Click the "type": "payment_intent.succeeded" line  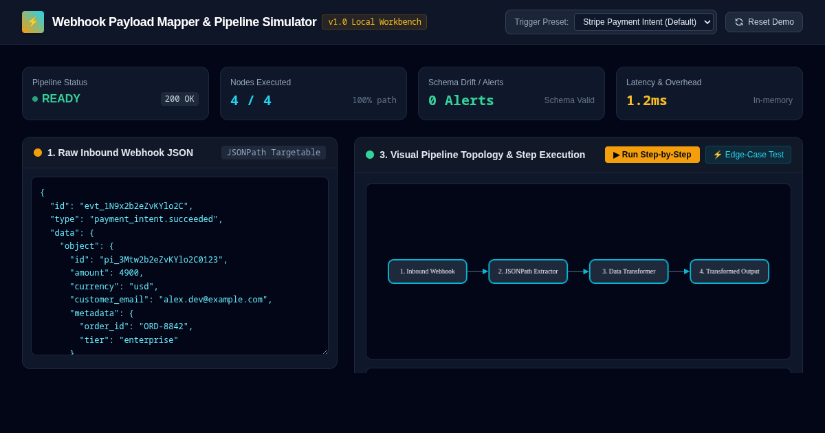[136, 219]
